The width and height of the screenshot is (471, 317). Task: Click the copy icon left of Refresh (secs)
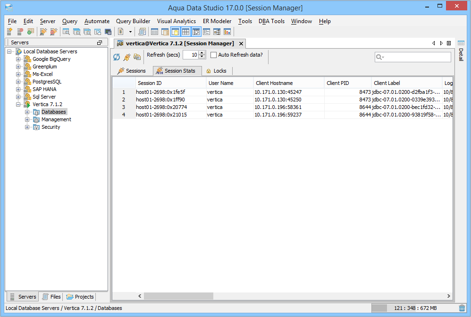tap(137, 57)
